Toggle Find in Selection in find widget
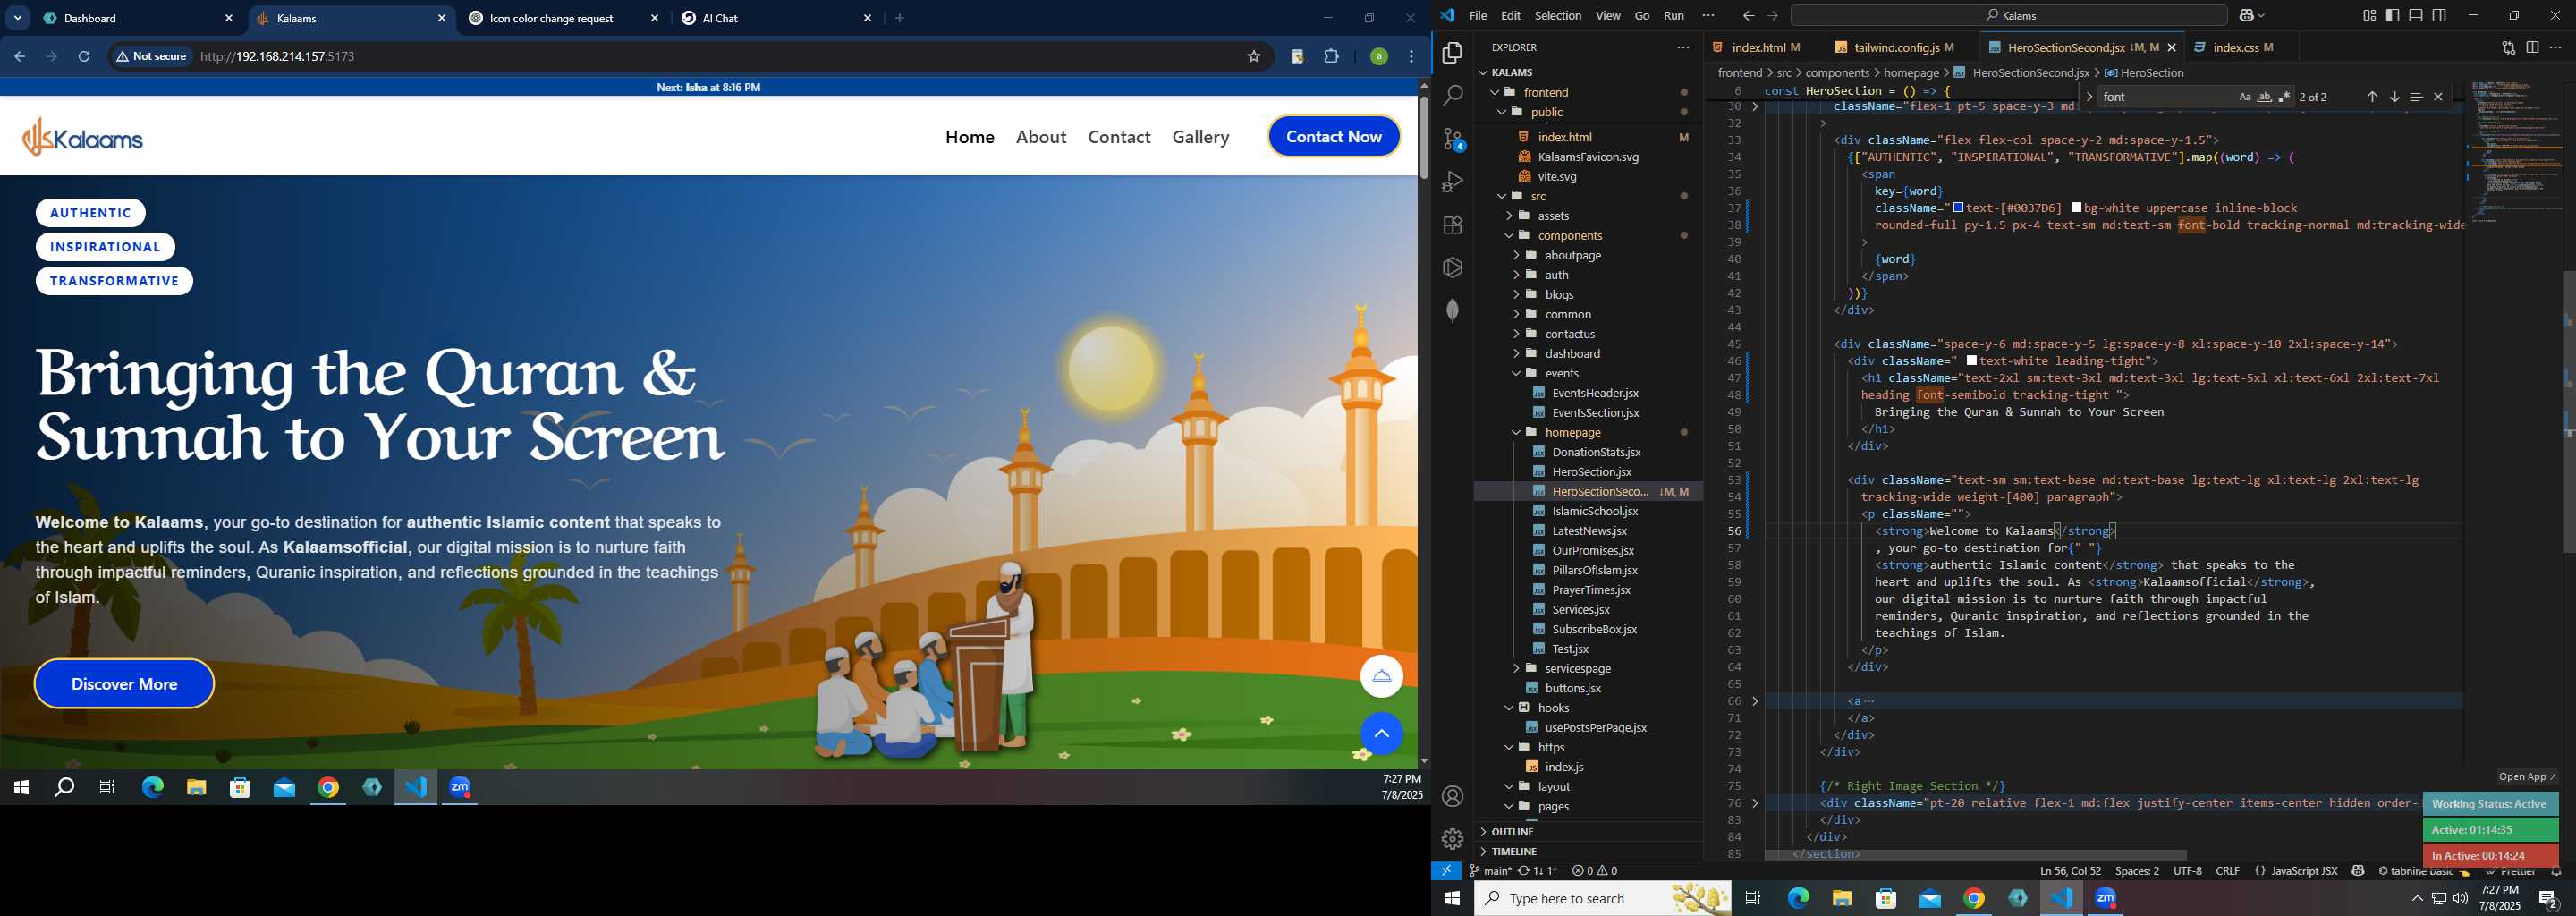 click(x=2416, y=97)
